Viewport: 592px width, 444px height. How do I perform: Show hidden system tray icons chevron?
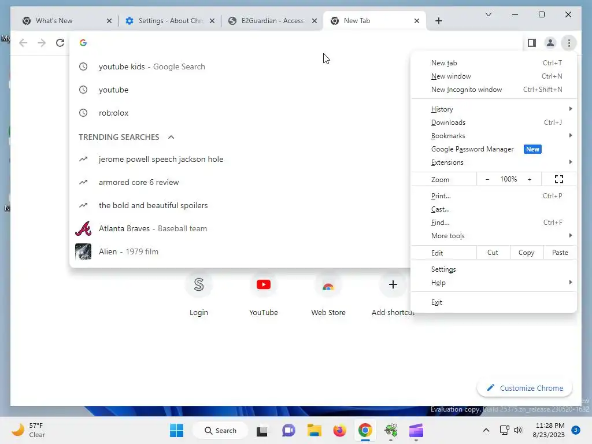coord(486,430)
